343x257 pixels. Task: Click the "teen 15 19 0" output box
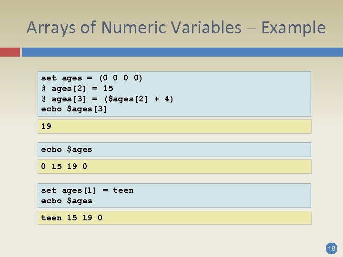coord(174,218)
